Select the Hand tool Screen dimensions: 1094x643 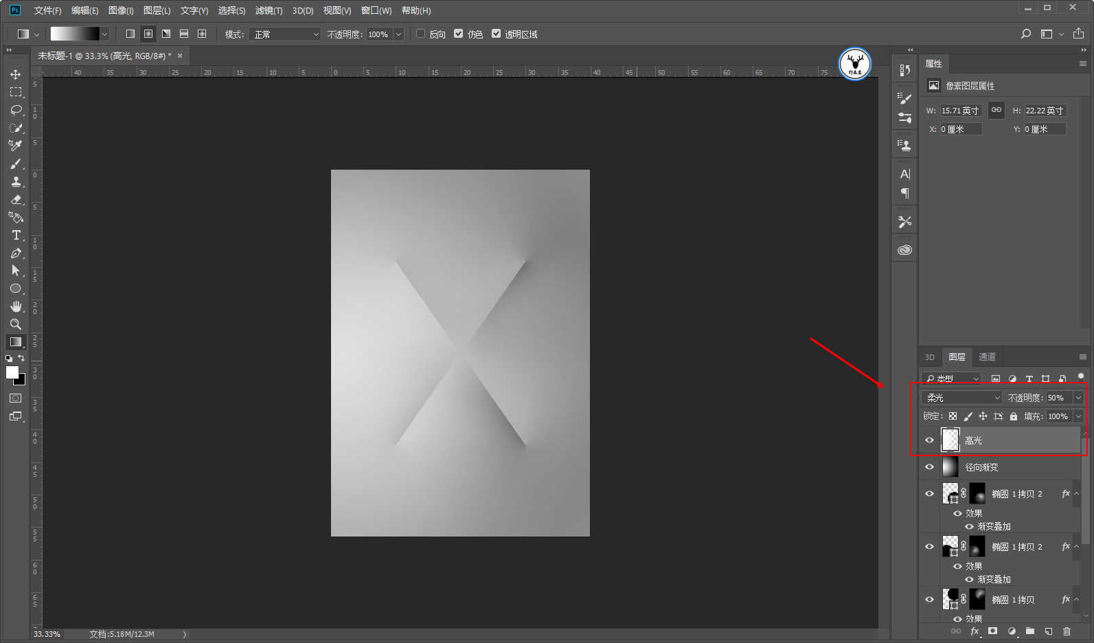click(x=15, y=306)
